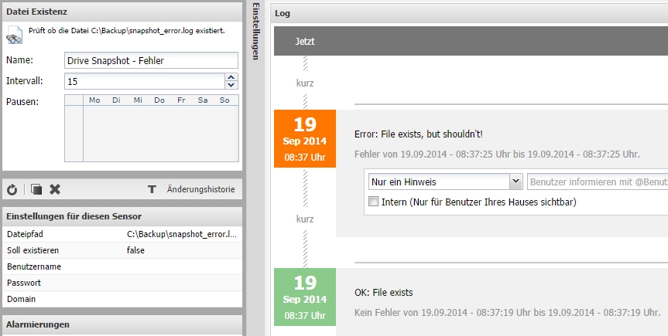Screen dimensions: 668x336
Task: Click the T icon beside Änderungshistorie
Action: coord(152,189)
